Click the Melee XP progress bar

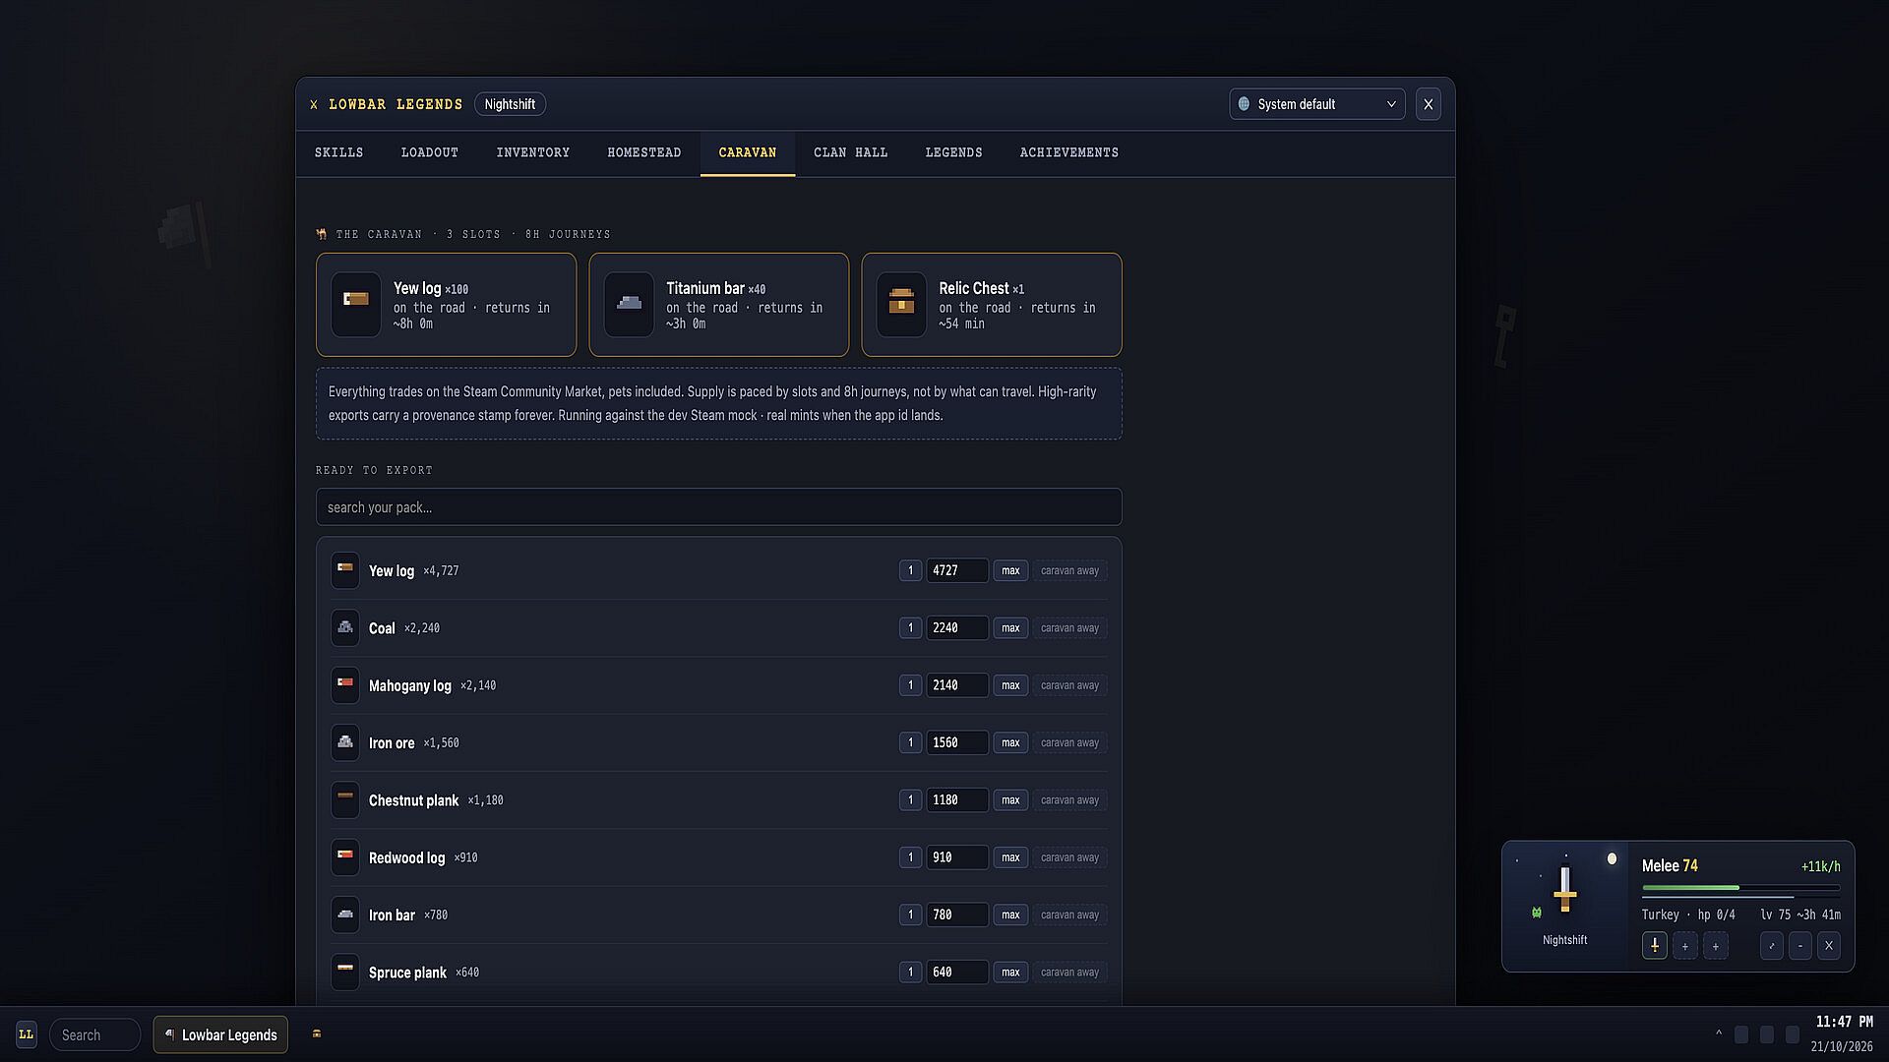tap(1740, 888)
